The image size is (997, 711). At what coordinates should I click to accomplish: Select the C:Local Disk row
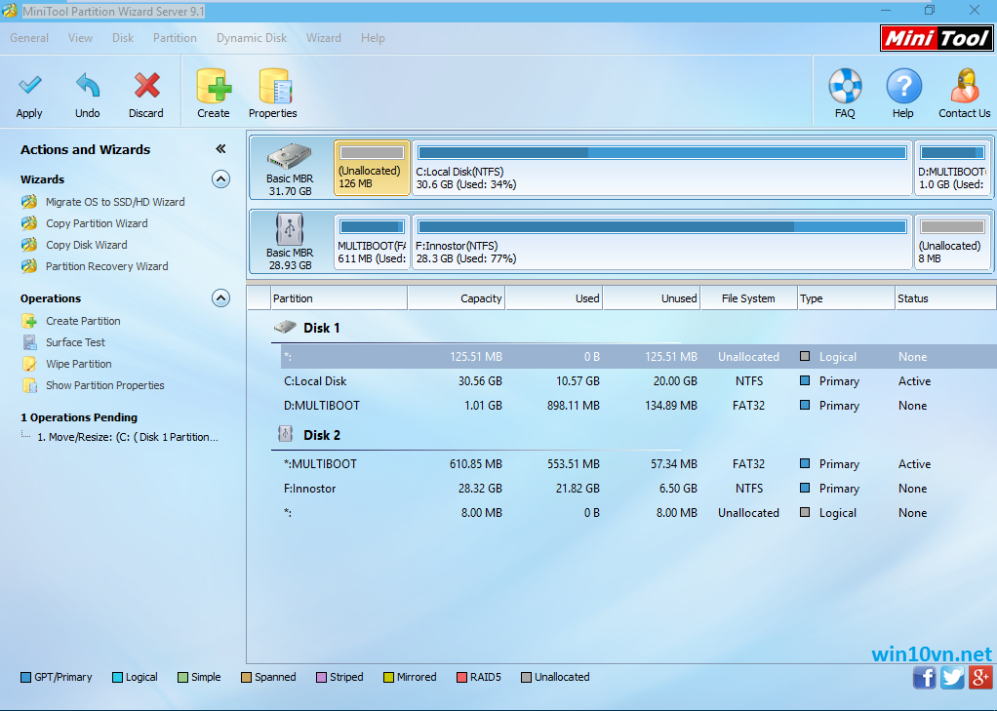(638, 381)
